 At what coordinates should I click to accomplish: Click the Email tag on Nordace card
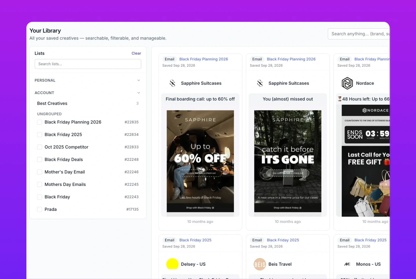pyautogui.click(x=344, y=59)
